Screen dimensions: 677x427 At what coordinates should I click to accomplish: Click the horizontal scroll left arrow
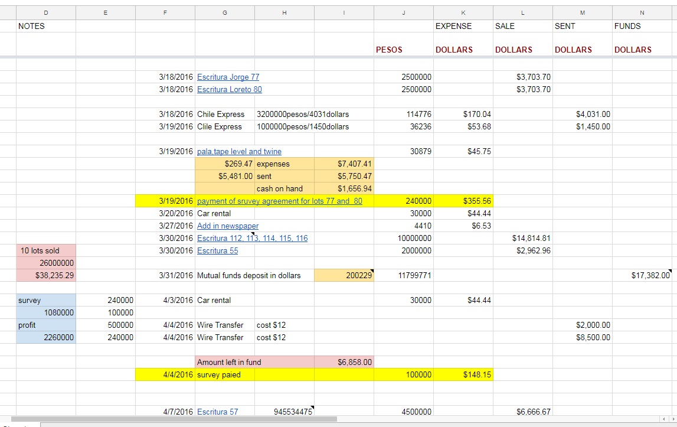point(663,419)
